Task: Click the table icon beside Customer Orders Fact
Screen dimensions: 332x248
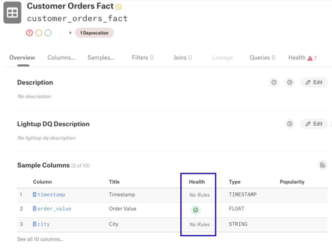Action: [x=12, y=12]
